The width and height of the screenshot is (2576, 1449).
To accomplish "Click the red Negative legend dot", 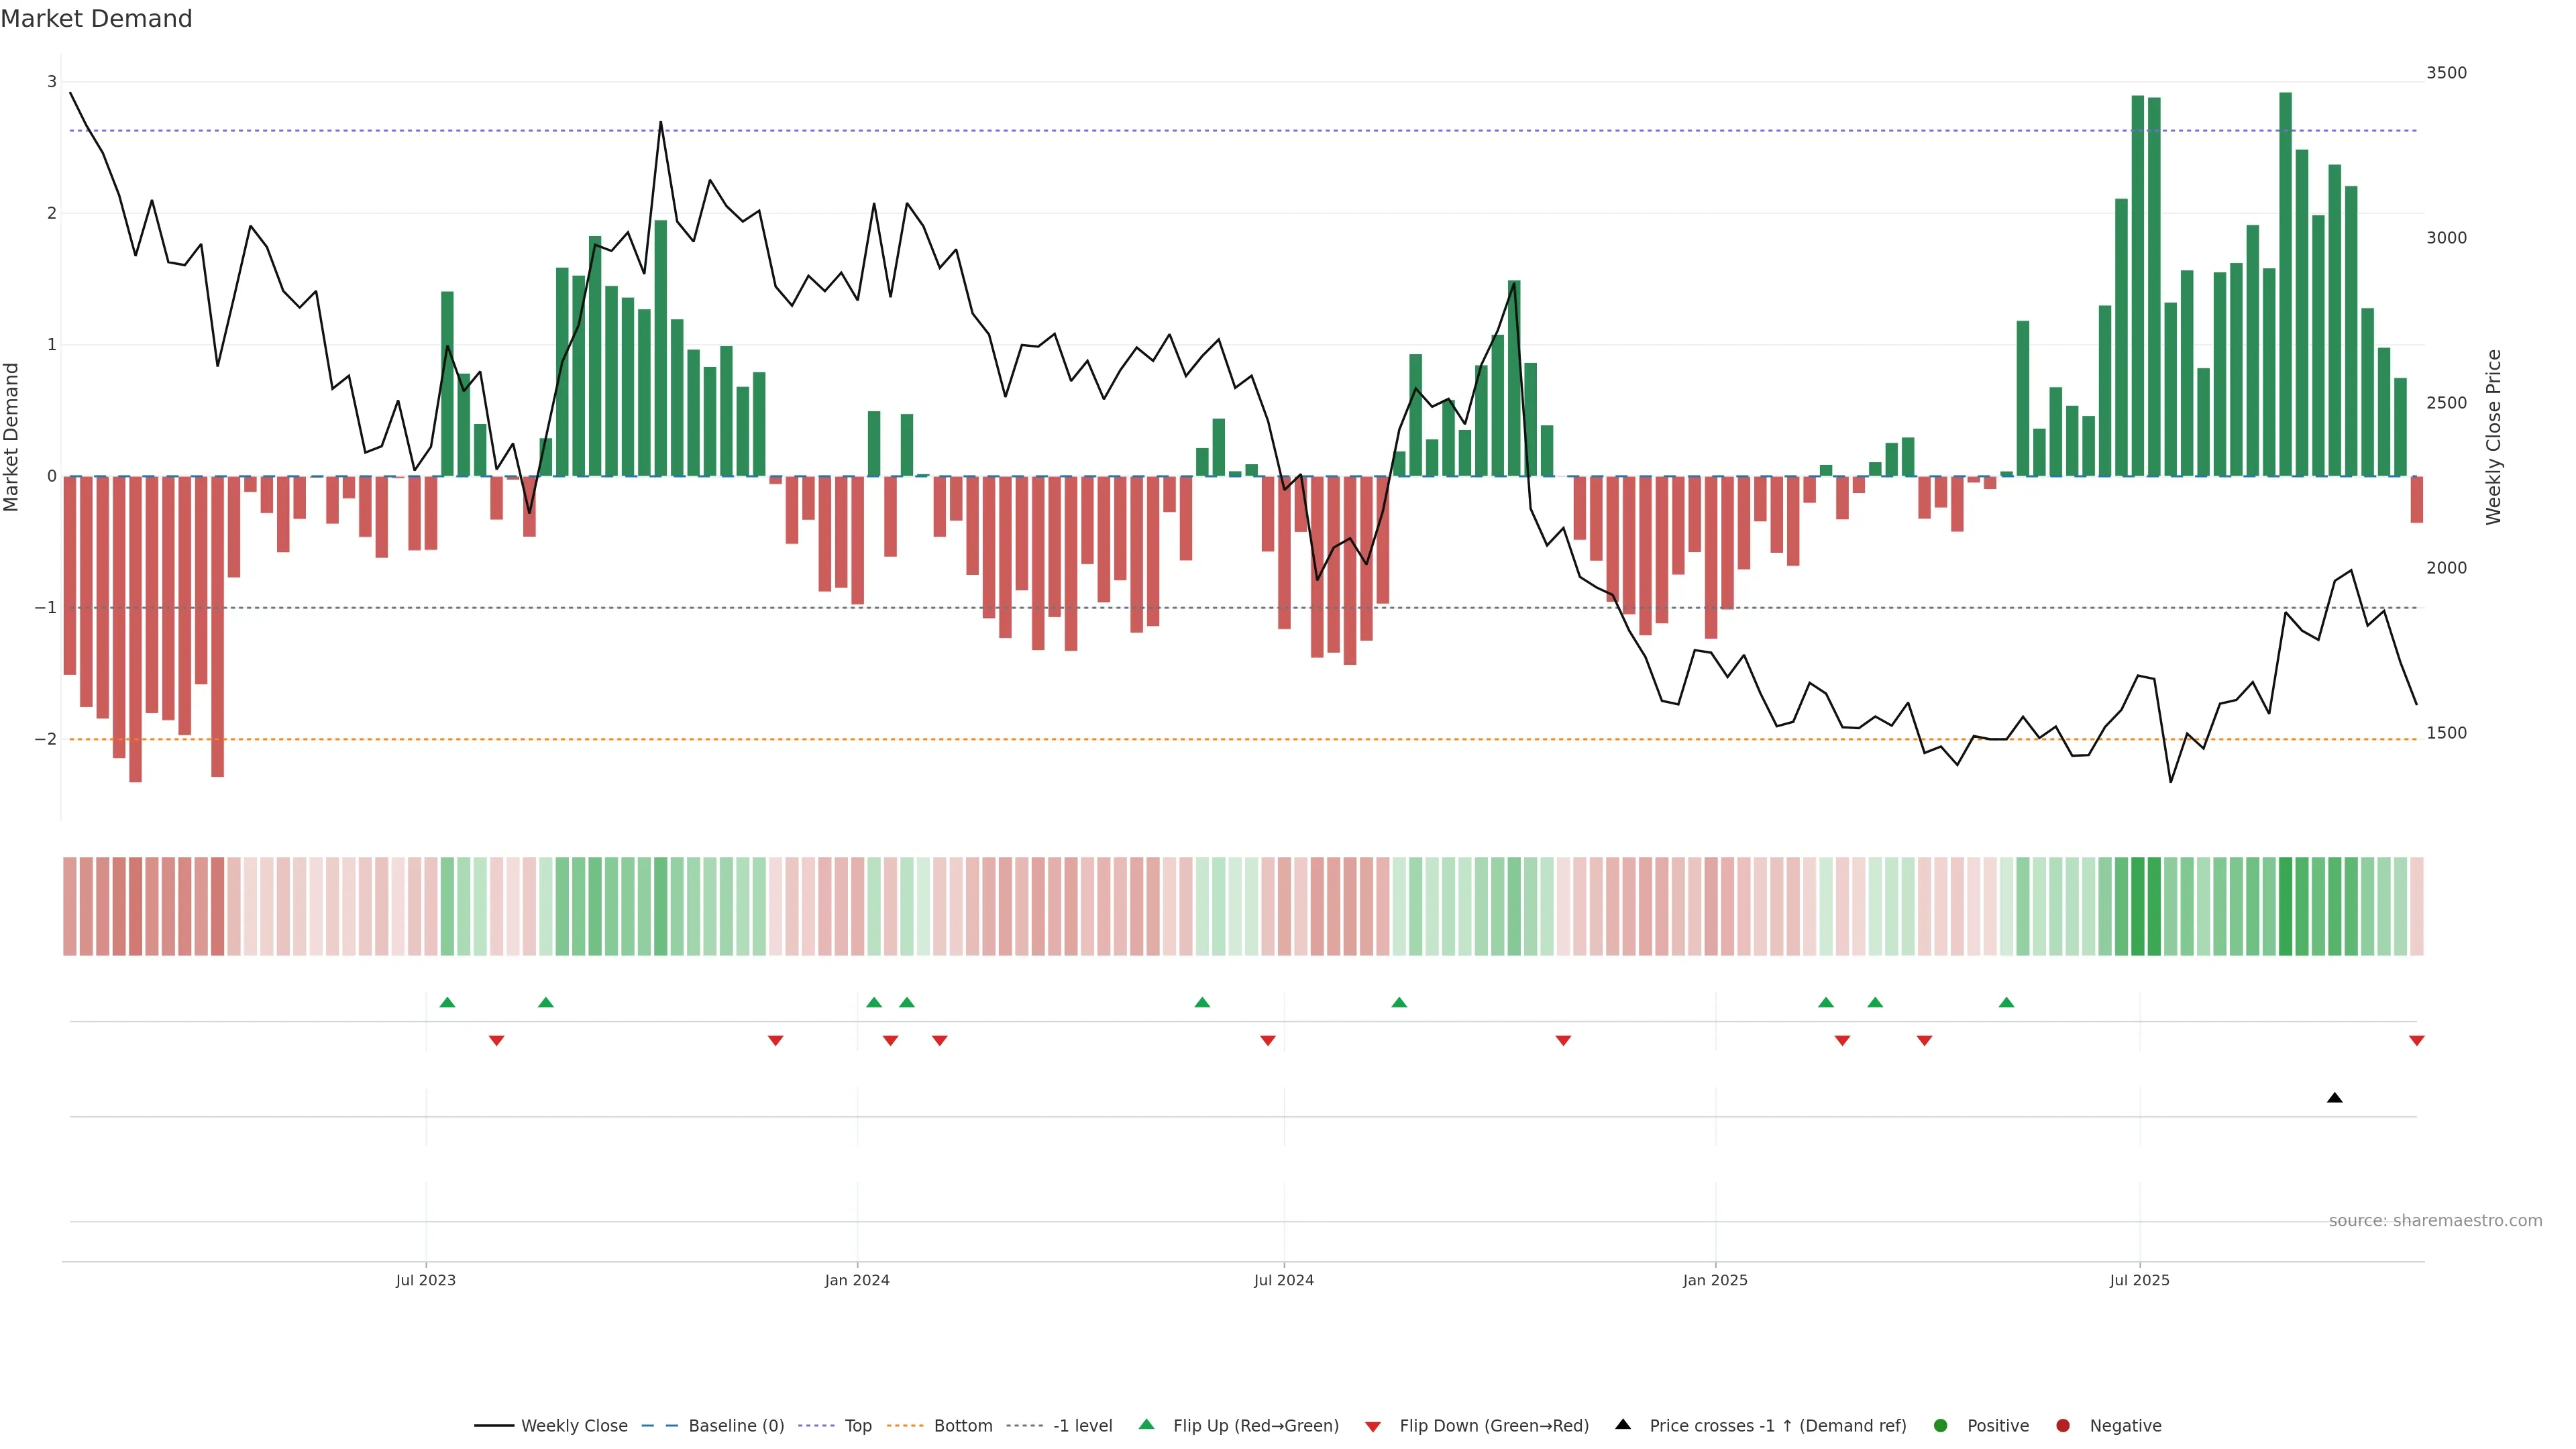I will tap(2062, 1425).
